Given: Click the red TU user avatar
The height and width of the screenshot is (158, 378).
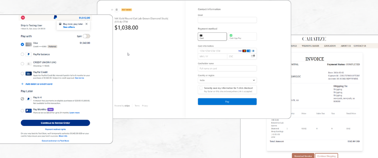Looking at the screenshot, I should point(23,18).
